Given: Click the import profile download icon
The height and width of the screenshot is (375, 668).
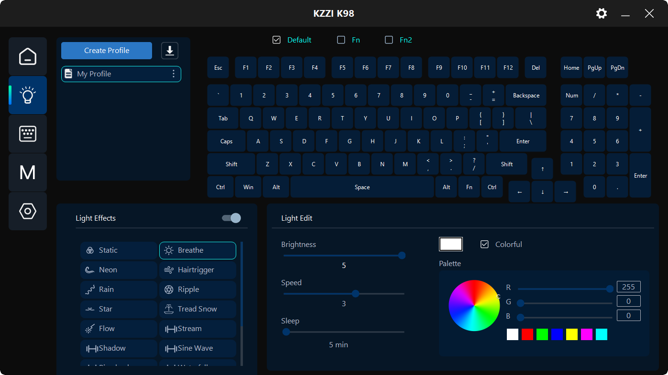Looking at the screenshot, I should (170, 51).
